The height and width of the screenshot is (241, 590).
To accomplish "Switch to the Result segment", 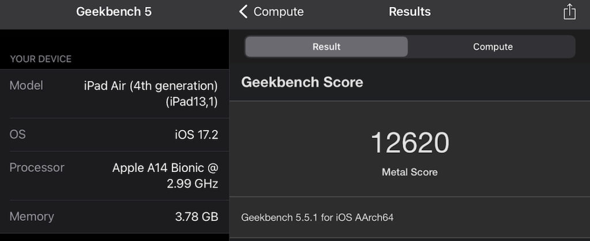I will (326, 47).
